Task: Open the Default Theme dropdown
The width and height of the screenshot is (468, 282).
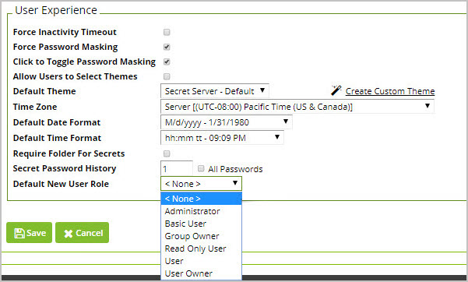Action: click(x=215, y=91)
